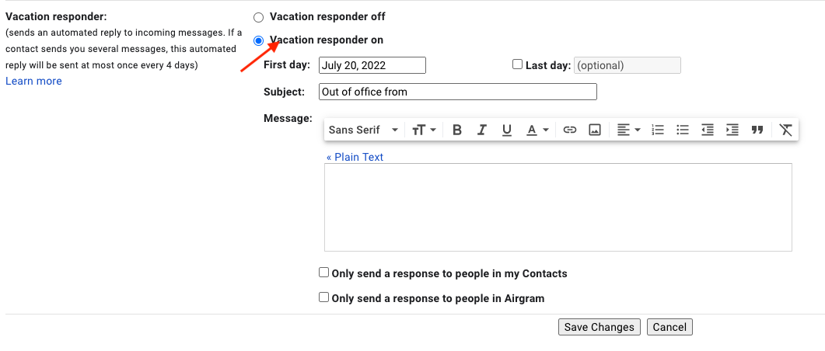Open the text color picker

point(537,130)
